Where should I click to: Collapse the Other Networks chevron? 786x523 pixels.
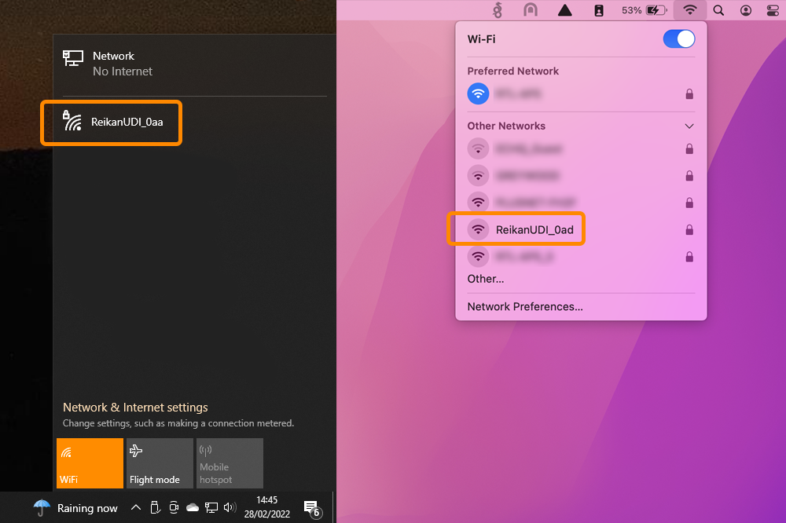(x=689, y=126)
